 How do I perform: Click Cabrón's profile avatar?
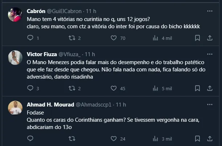click(15, 14)
